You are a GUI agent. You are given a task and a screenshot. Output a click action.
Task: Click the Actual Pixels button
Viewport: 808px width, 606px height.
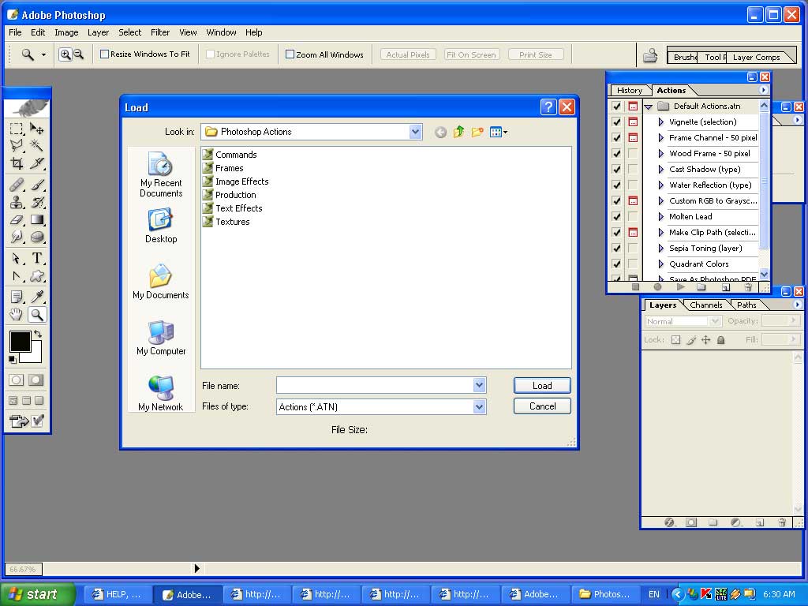pyautogui.click(x=408, y=54)
